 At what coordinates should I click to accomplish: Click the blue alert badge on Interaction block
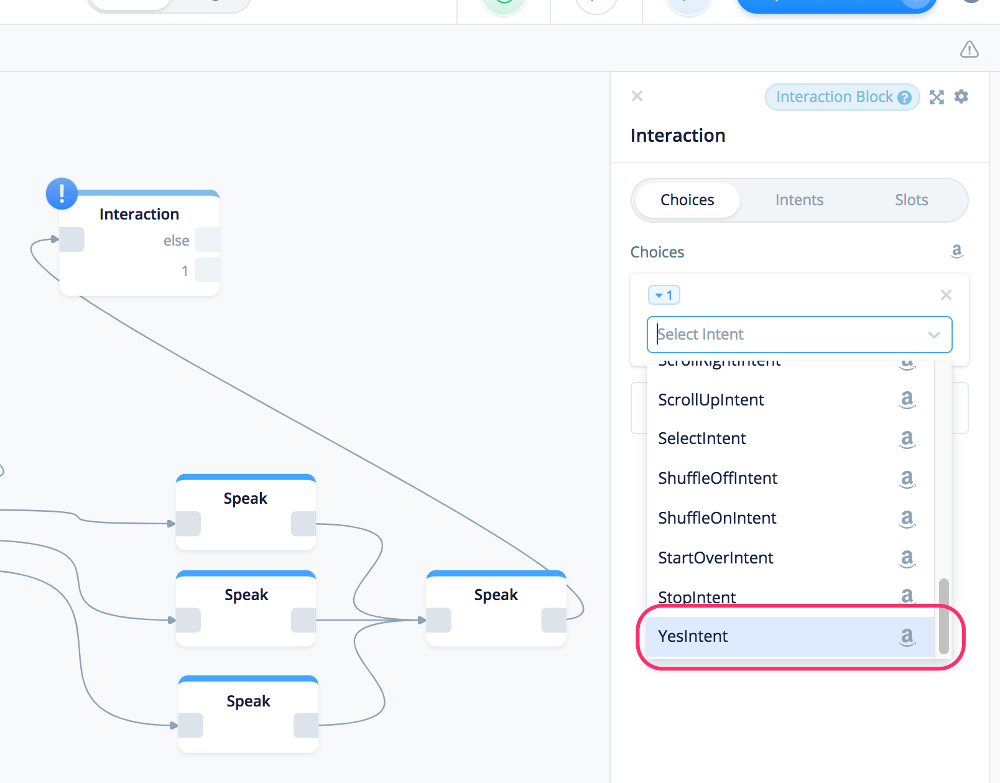[x=62, y=193]
